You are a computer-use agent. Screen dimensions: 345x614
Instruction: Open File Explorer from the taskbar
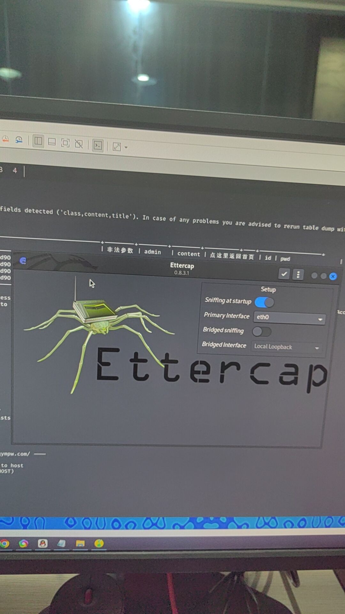click(x=80, y=543)
